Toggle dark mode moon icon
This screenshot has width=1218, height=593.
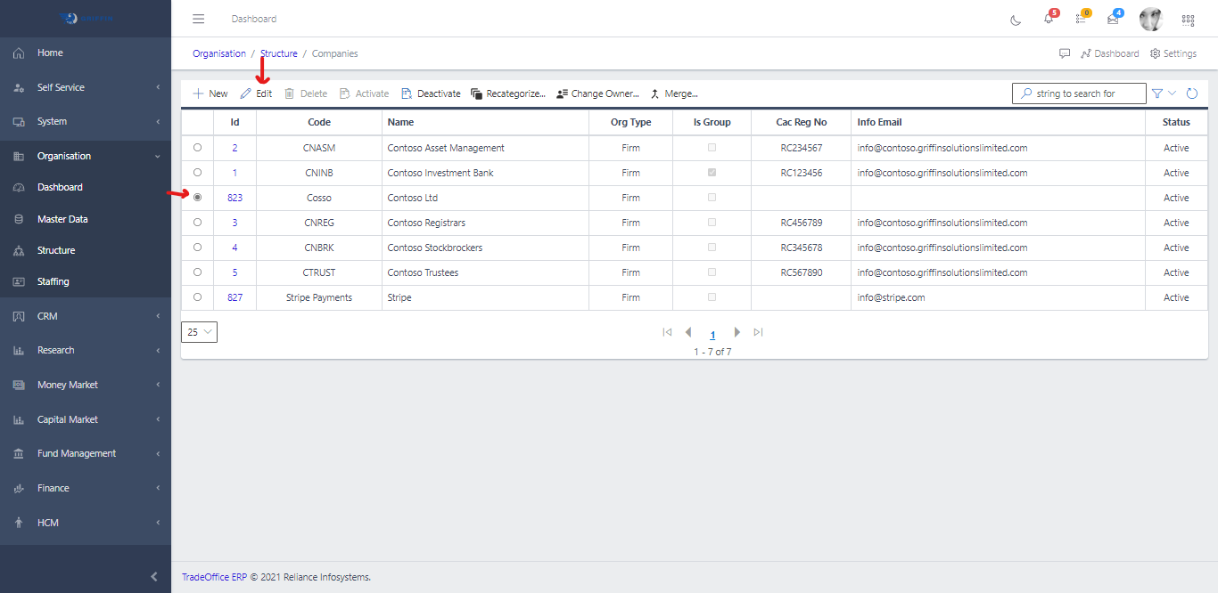click(1016, 20)
